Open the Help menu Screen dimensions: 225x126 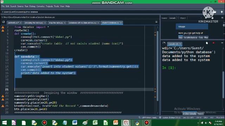click(x=67, y=6)
